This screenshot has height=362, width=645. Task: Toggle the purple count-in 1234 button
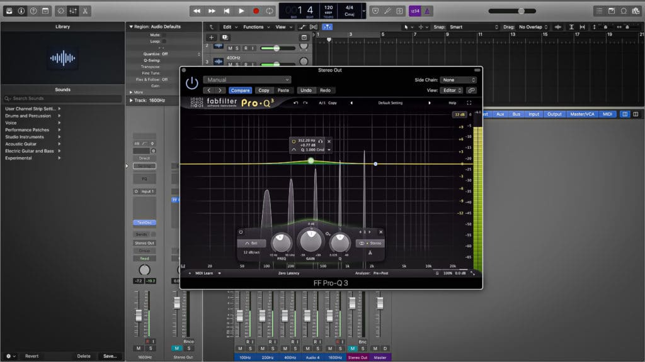[414, 11]
